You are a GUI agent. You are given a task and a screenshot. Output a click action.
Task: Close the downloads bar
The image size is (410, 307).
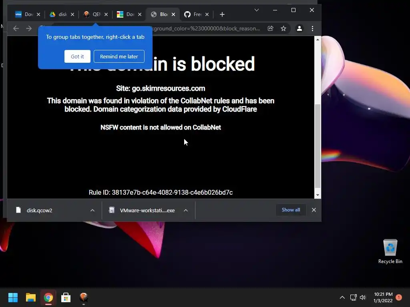[314, 210]
